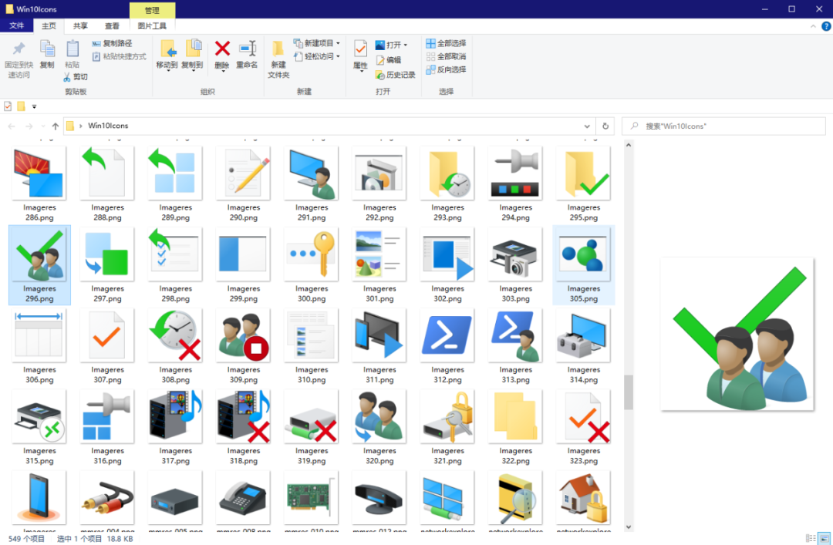The height and width of the screenshot is (545, 833).
Task: Click the Pin to Quick access icon
Action: (19, 49)
